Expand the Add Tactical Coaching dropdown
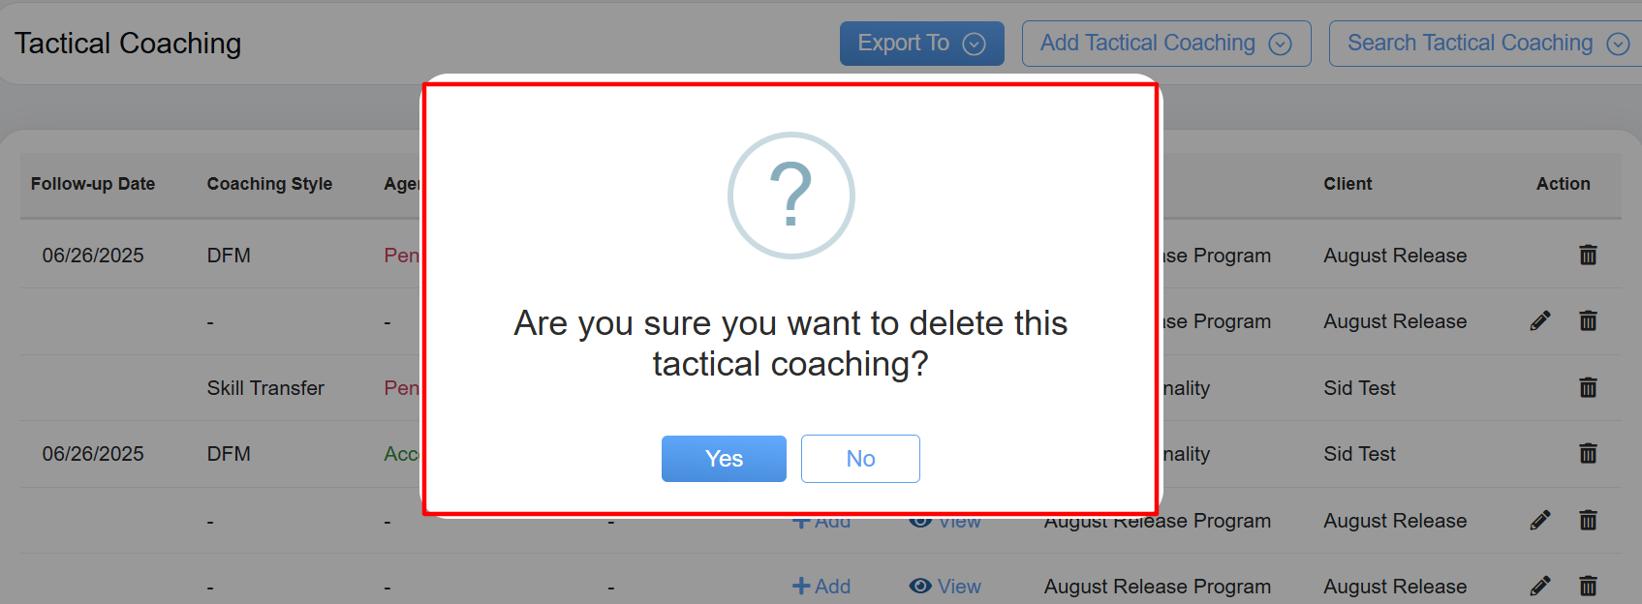Screen dimensions: 1642x604 1165,44
